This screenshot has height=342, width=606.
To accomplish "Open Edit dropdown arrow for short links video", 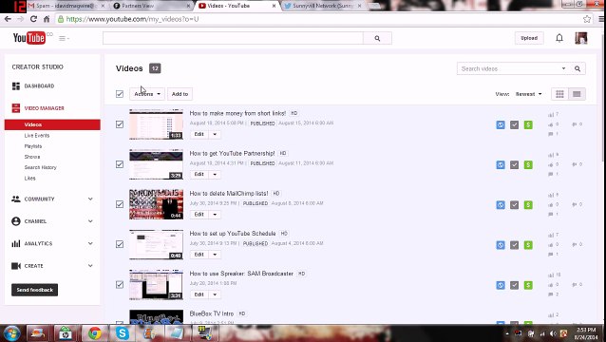I will click(x=215, y=135).
